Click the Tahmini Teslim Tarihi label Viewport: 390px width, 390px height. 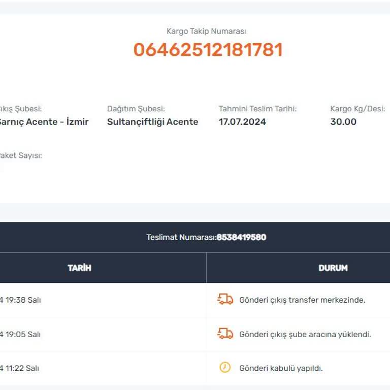click(x=257, y=109)
